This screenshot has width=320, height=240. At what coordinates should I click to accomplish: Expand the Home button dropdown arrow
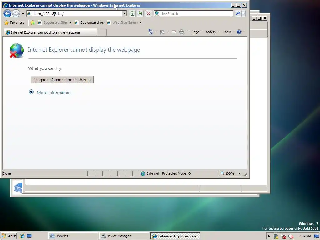[x=157, y=32]
